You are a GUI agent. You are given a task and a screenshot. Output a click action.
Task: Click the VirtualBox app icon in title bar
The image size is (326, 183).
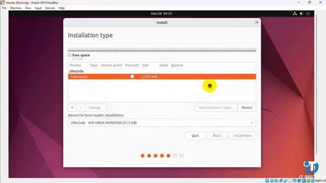(3, 3)
